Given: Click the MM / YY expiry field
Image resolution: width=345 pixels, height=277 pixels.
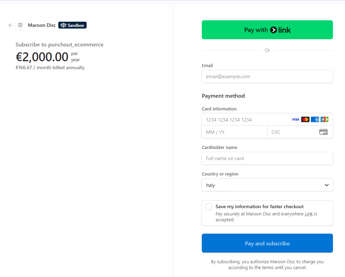Looking at the screenshot, I should coord(234,132).
